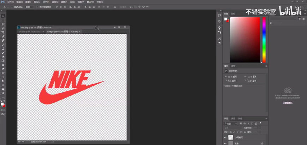This screenshot has width=307, height=145.
Task: Hide the UV网格层 layer with eye icon
Action: pyautogui.click(x=225, y=137)
